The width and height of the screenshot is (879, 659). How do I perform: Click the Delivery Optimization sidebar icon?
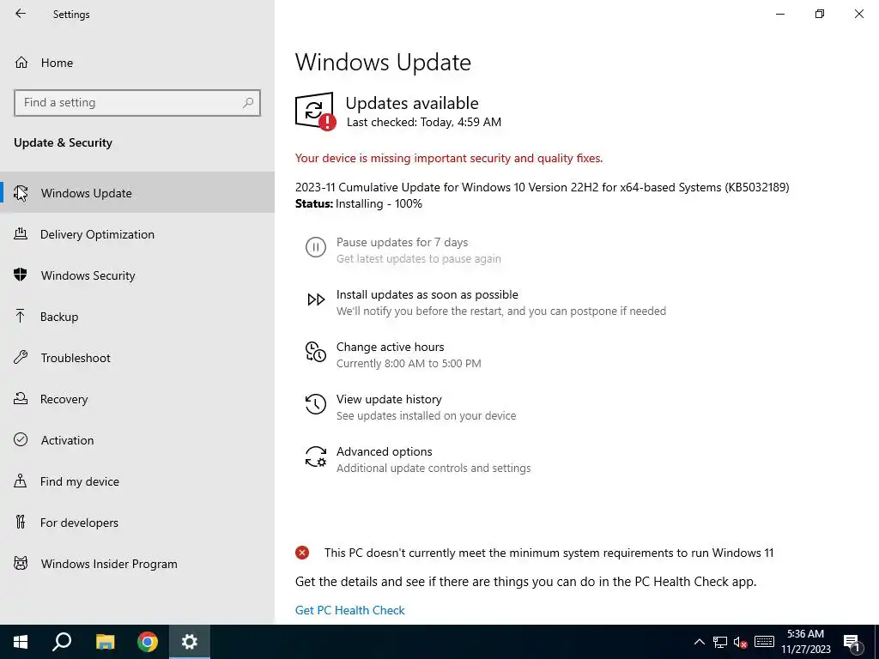(x=21, y=233)
